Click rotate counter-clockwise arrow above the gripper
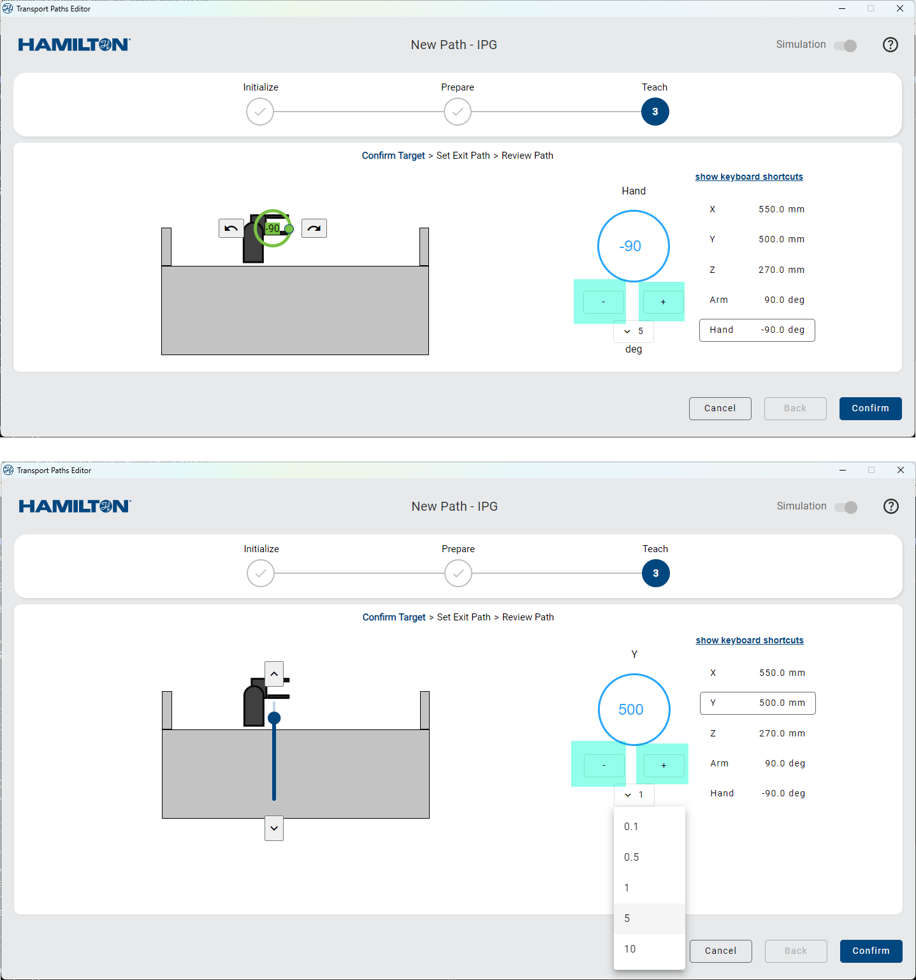The image size is (916, 980). (231, 228)
